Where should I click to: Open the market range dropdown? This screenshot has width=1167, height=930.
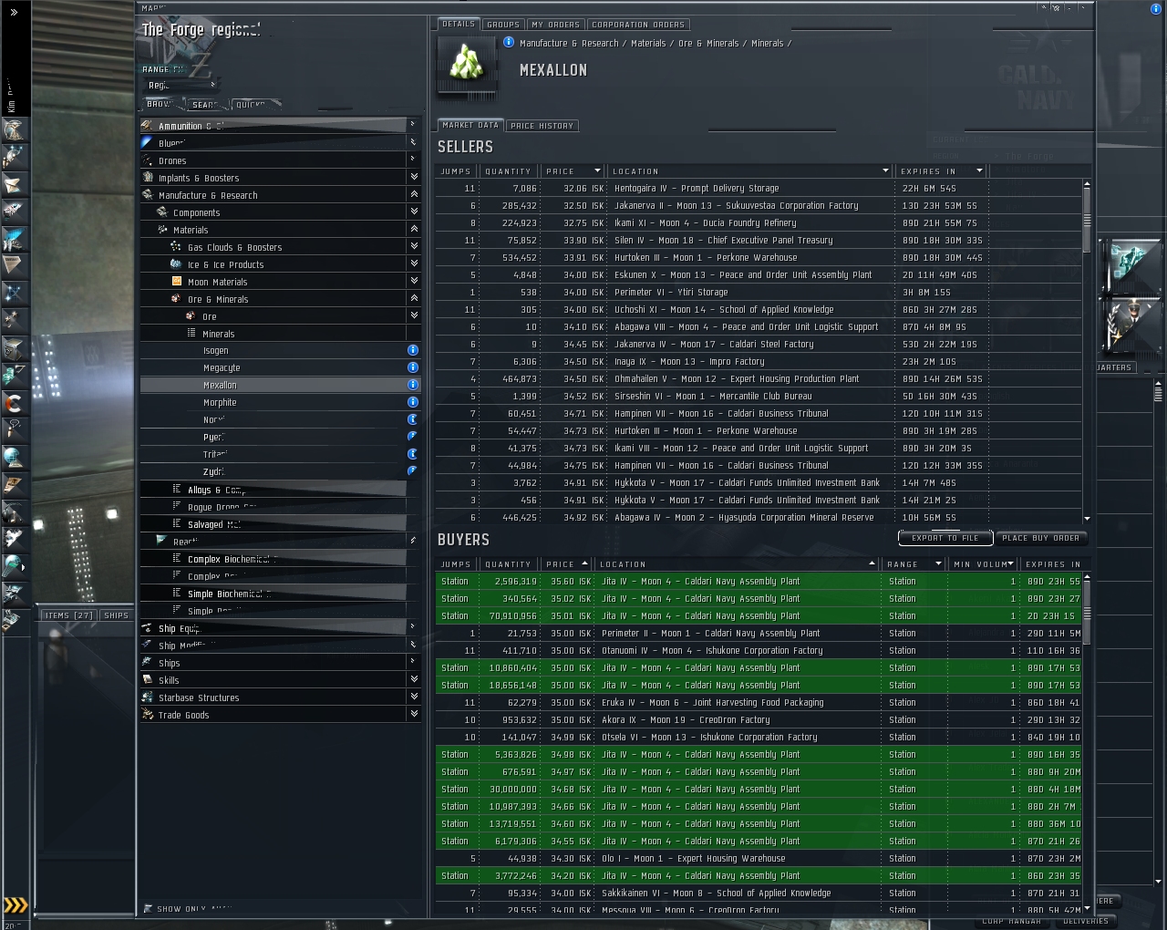coord(181,85)
